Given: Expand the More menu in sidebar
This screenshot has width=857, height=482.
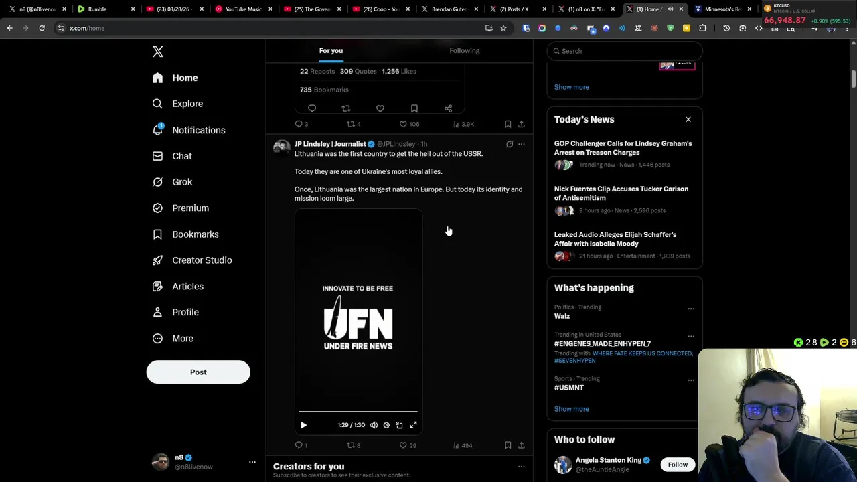Looking at the screenshot, I should 173,339.
